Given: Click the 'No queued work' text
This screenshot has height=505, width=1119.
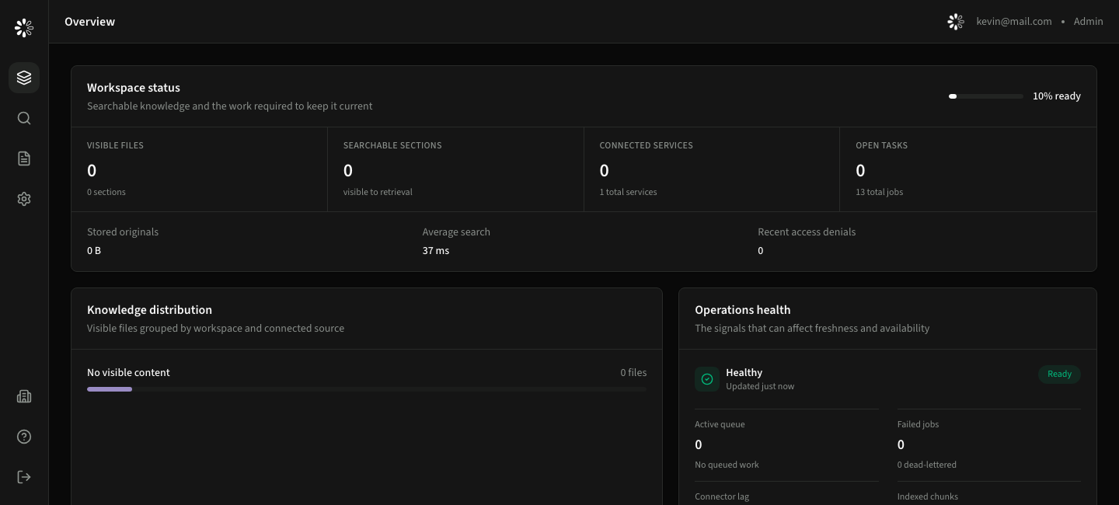Looking at the screenshot, I should click(x=727, y=465).
